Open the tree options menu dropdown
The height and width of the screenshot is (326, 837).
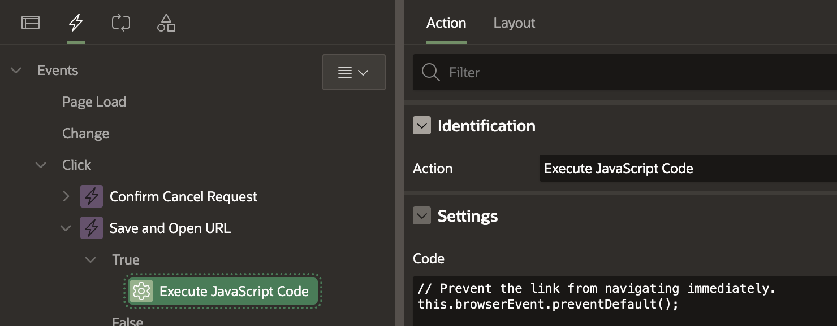pyautogui.click(x=354, y=72)
